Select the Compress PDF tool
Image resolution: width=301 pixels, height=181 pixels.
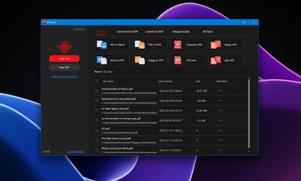188,45
